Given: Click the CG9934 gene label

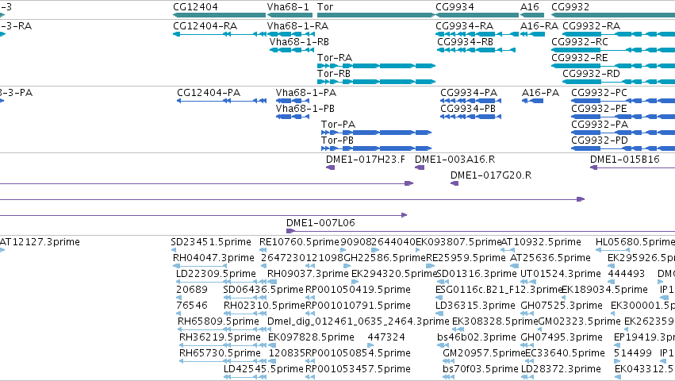Looking at the screenshot, I should click(x=454, y=7).
